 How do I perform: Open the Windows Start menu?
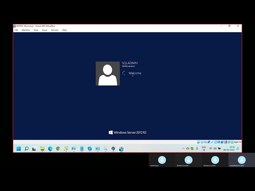click(19, 148)
